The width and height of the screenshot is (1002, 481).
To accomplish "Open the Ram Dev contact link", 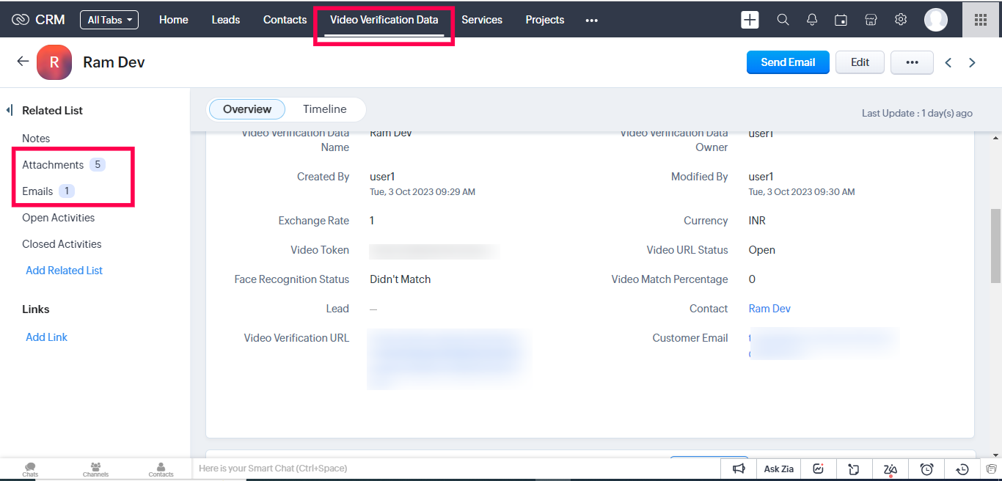I will pos(769,309).
